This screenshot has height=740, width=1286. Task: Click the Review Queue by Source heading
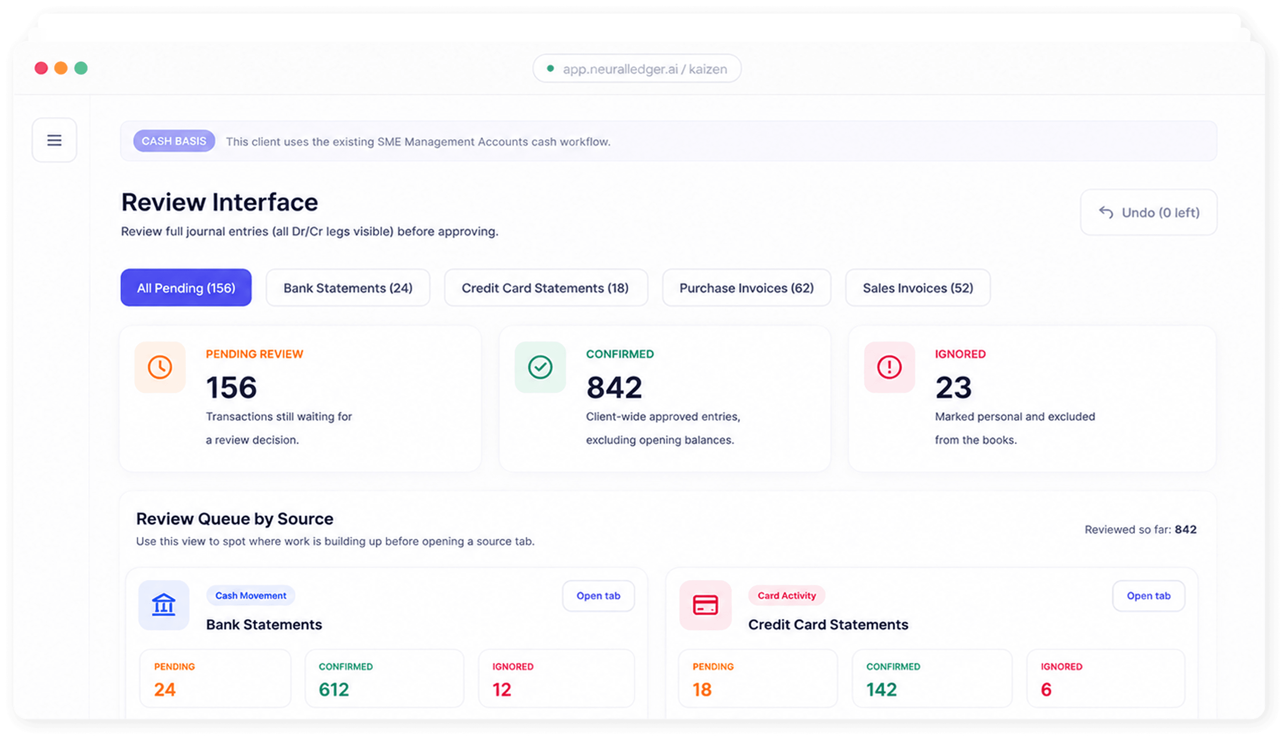pos(234,518)
